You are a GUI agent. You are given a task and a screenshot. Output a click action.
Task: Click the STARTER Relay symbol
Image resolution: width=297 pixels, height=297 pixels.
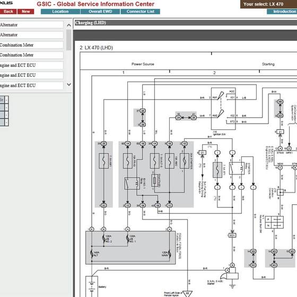237,168
